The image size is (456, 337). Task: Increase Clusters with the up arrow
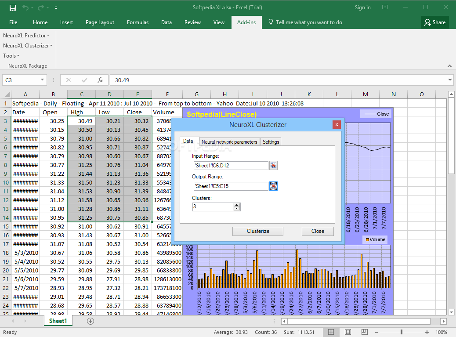pos(237,205)
